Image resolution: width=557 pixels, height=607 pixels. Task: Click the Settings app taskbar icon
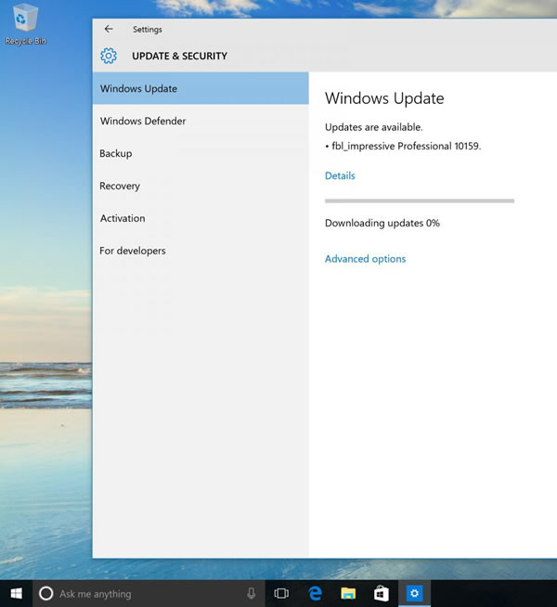click(414, 593)
